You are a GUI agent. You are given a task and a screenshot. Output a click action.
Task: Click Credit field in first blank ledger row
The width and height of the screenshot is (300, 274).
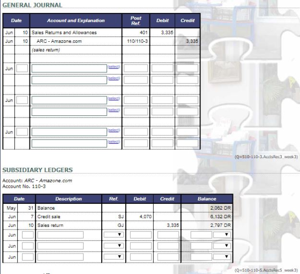(168, 235)
